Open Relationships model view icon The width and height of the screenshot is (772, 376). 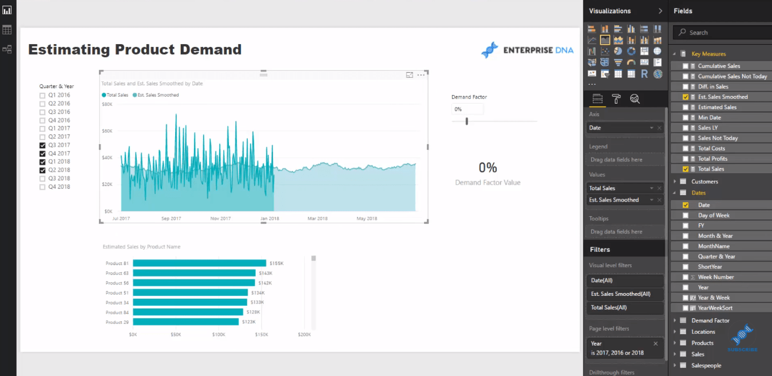point(7,49)
